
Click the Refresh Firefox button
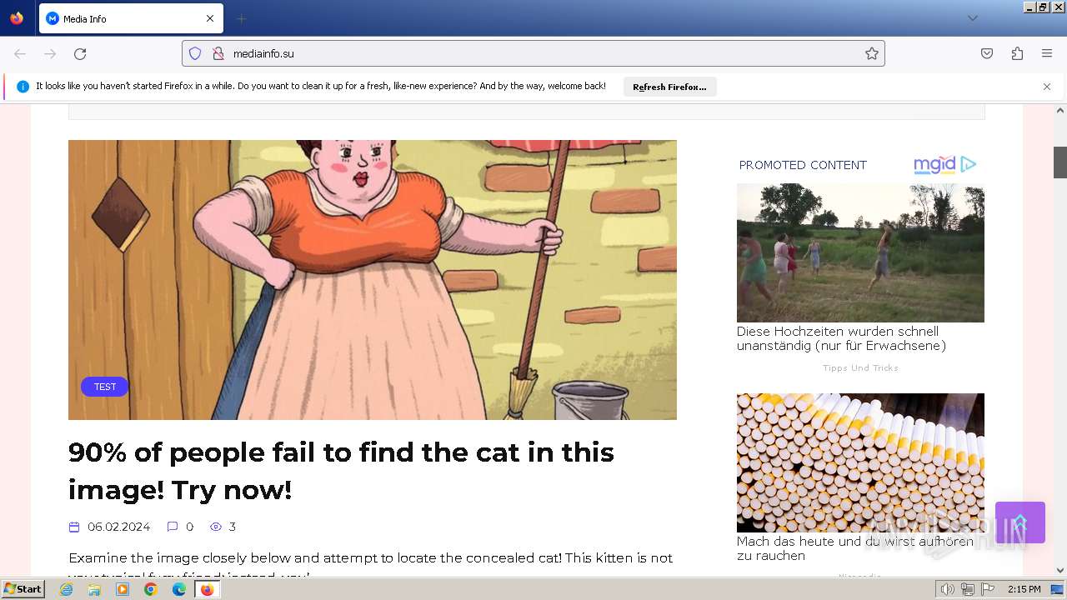[x=669, y=87]
